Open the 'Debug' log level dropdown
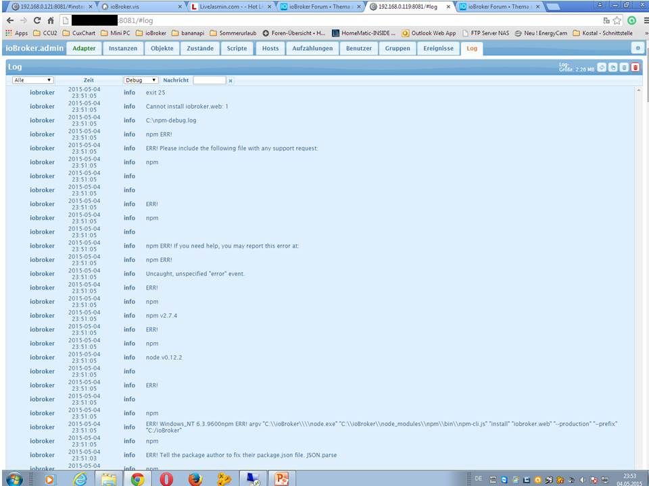Image resolution: width=649 pixels, height=486 pixels. pyautogui.click(x=141, y=80)
